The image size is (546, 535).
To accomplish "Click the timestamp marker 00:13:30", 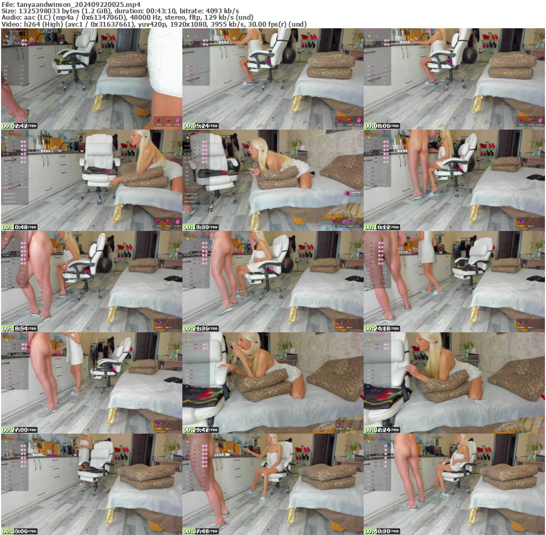I will click(x=197, y=226).
